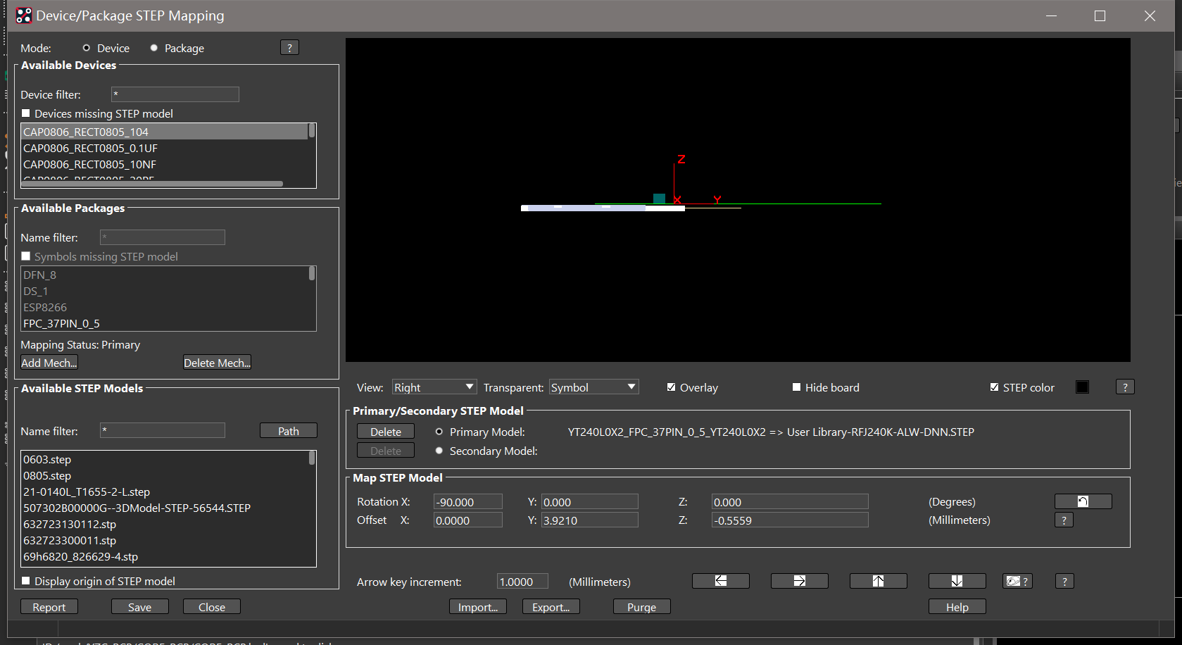This screenshot has height=645, width=1182.
Task: Click the Help button
Action: click(x=957, y=607)
